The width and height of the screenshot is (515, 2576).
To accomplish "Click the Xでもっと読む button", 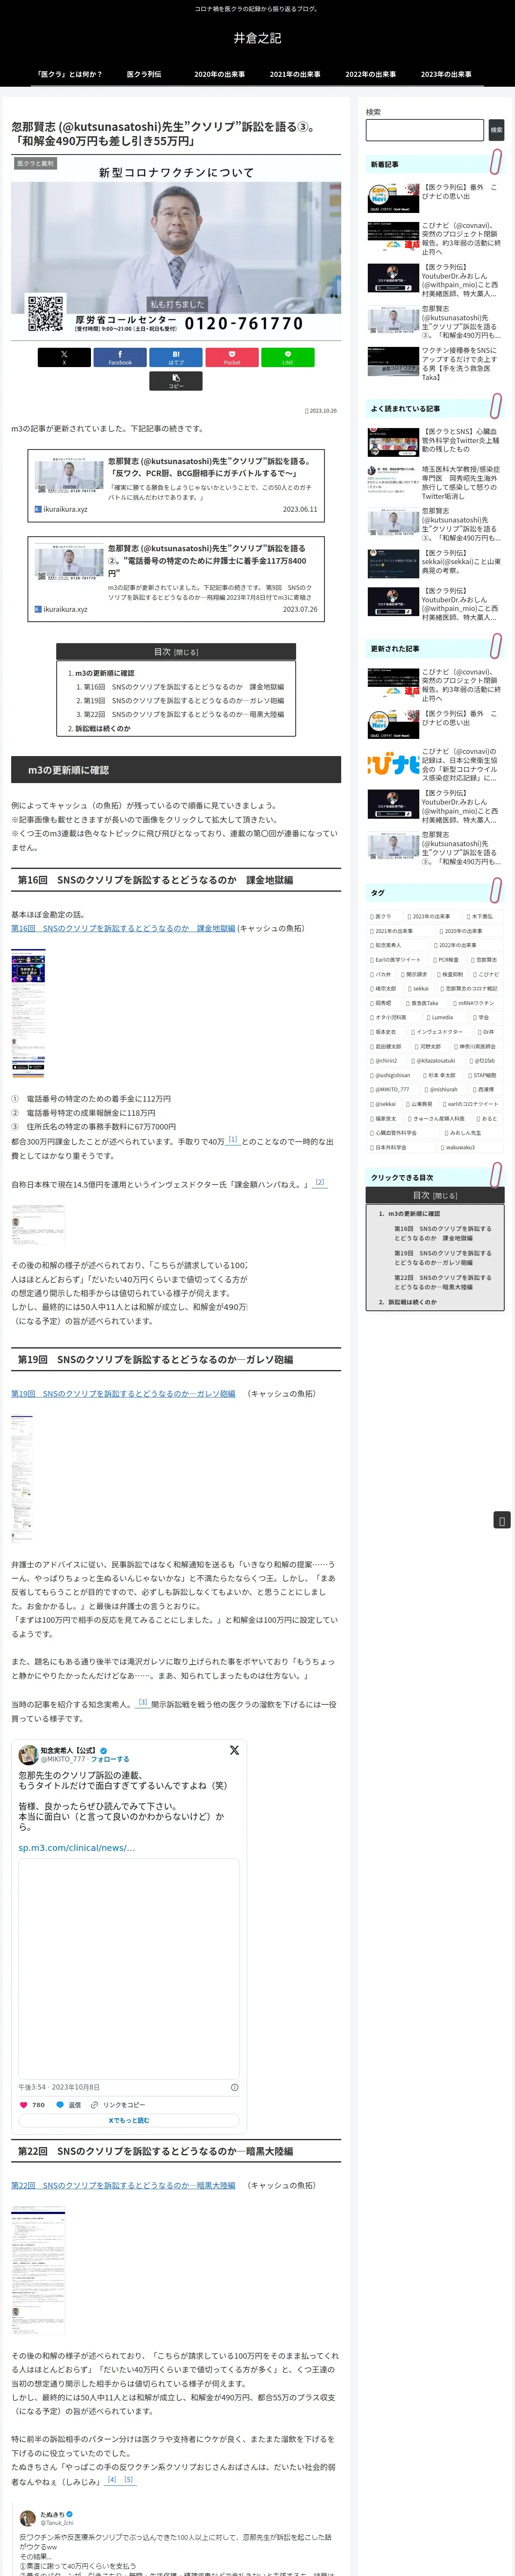I will click(x=129, y=2120).
